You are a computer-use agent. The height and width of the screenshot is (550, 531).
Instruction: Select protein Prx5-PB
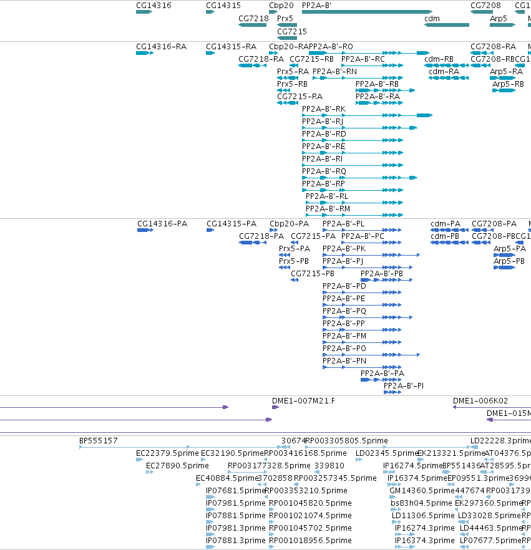294,261
